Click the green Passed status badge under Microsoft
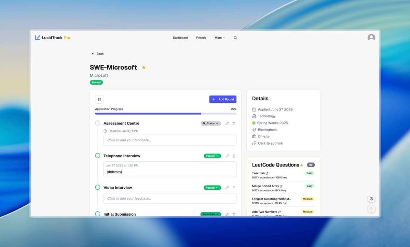 coord(96,82)
